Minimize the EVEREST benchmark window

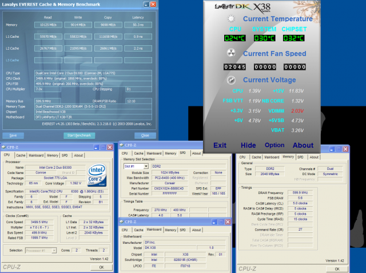click(x=146, y=4)
